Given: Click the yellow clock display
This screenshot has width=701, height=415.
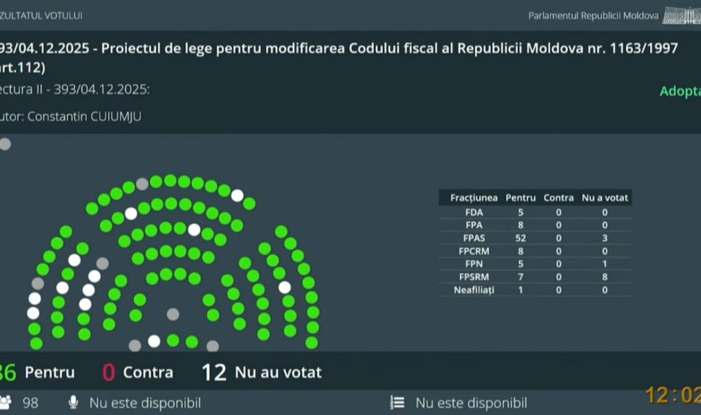Looking at the screenshot, I should tap(673, 395).
